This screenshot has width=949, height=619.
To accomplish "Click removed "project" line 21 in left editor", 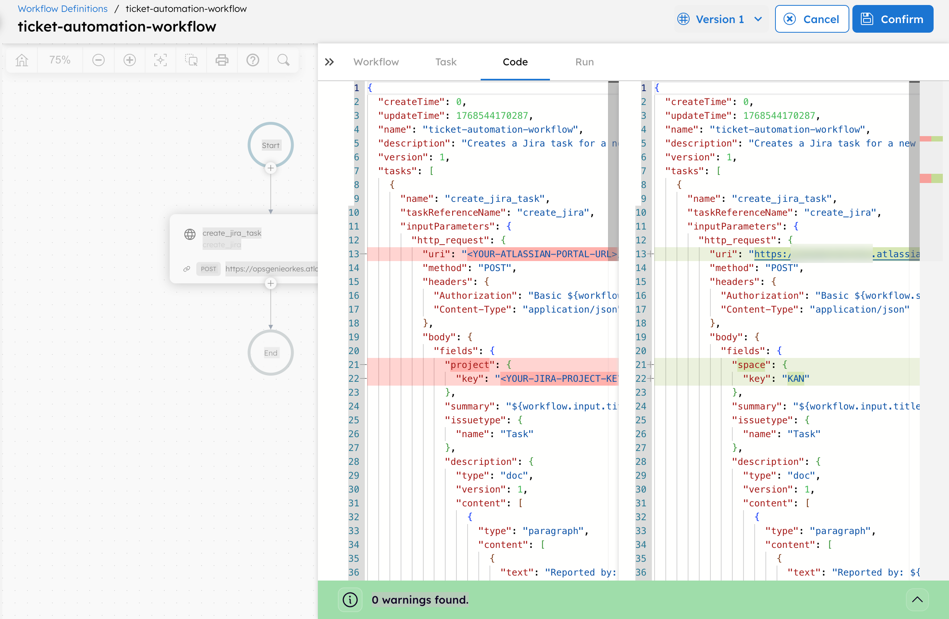I will coord(493,365).
